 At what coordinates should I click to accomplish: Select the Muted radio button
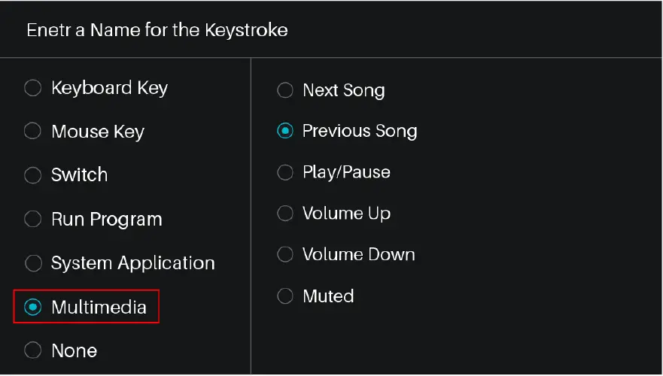click(284, 296)
